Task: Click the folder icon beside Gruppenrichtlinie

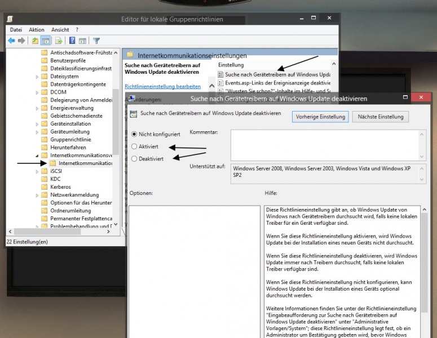Action: pos(45,140)
